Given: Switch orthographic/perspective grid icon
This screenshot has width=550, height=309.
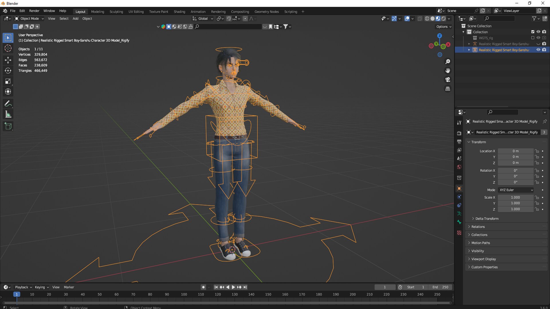Looking at the screenshot, I should pyautogui.click(x=448, y=89).
